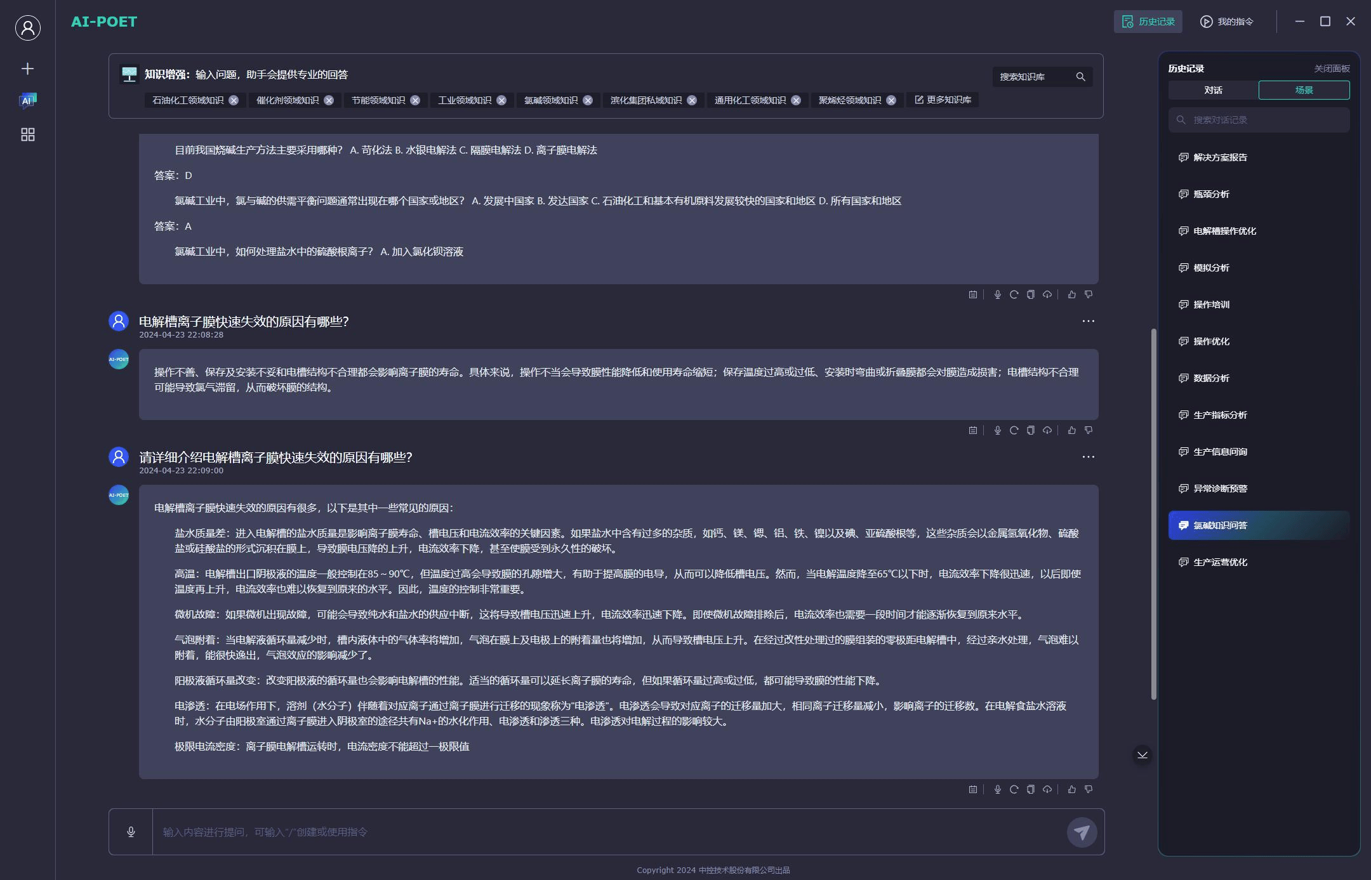Viewport: 1371px width, 880px height.
Task: Select 场景 tab in the history panel
Action: click(1304, 89)
